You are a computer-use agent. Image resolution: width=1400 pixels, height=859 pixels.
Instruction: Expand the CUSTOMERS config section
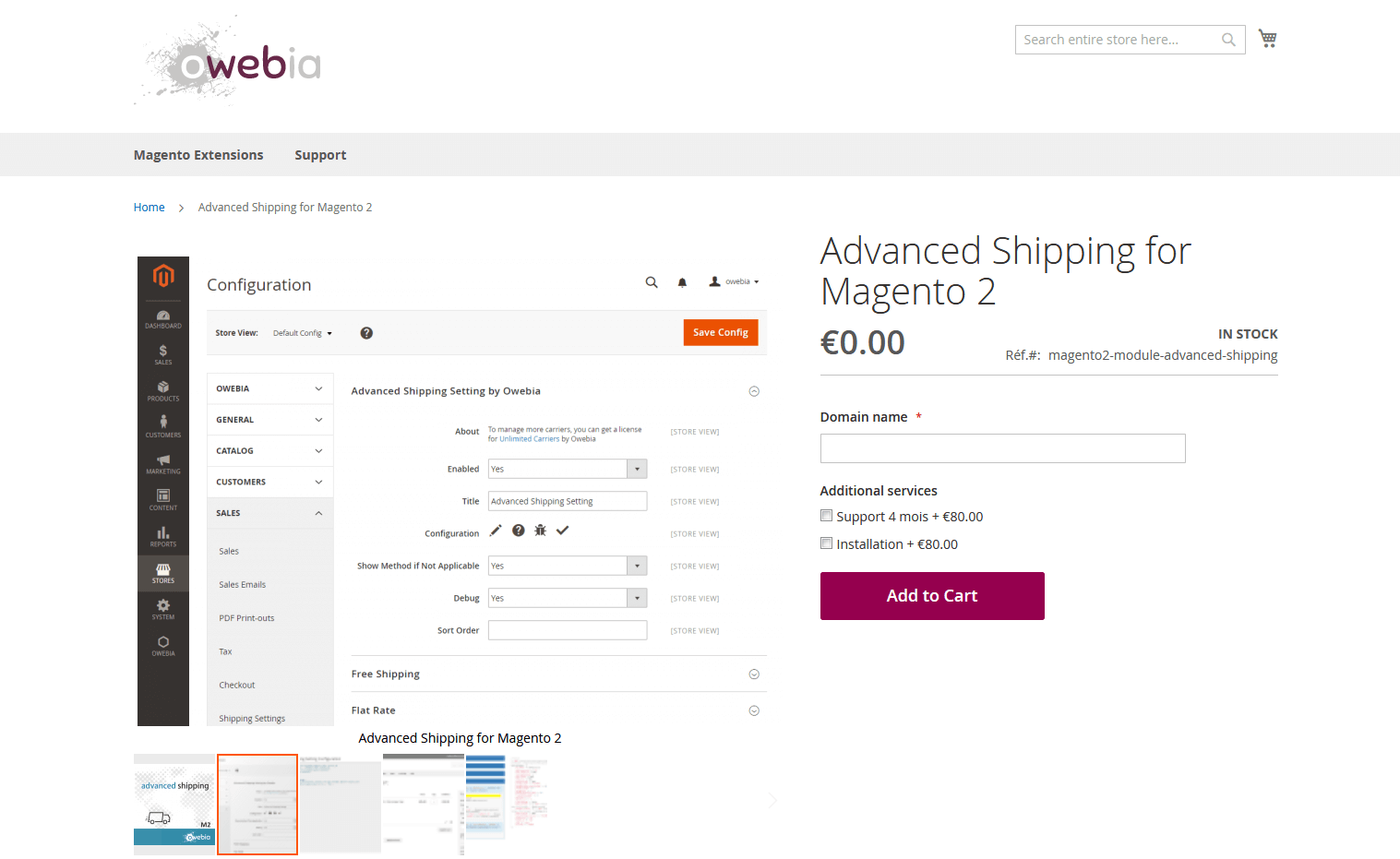pos(270,482)
